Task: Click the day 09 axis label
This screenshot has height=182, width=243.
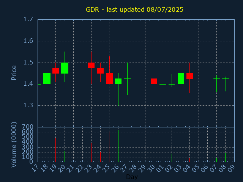Action: (231, 168)
